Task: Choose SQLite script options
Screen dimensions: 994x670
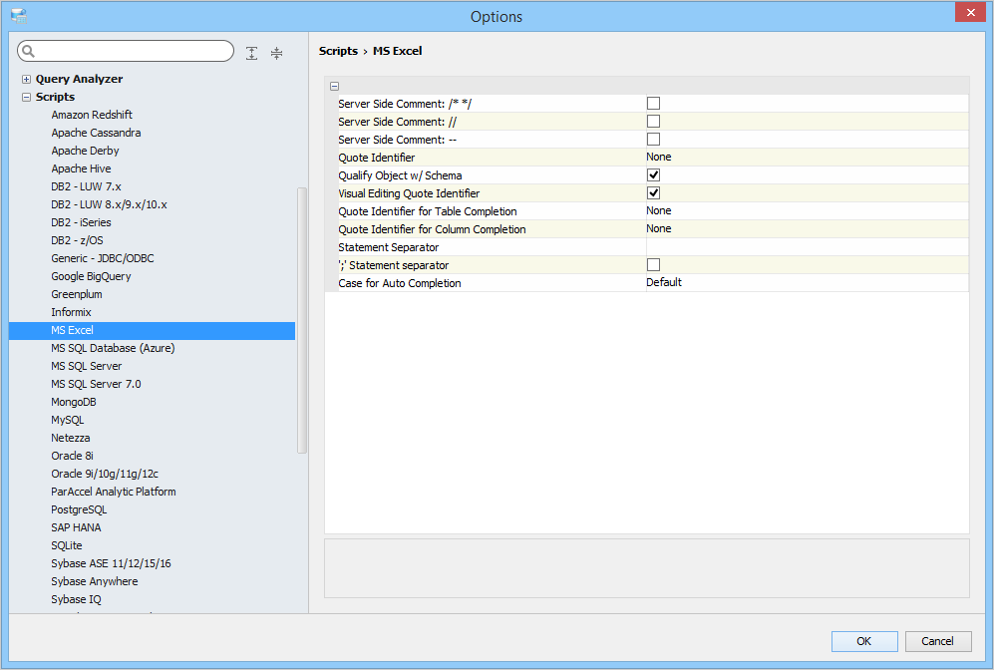Action: (67, 545)
